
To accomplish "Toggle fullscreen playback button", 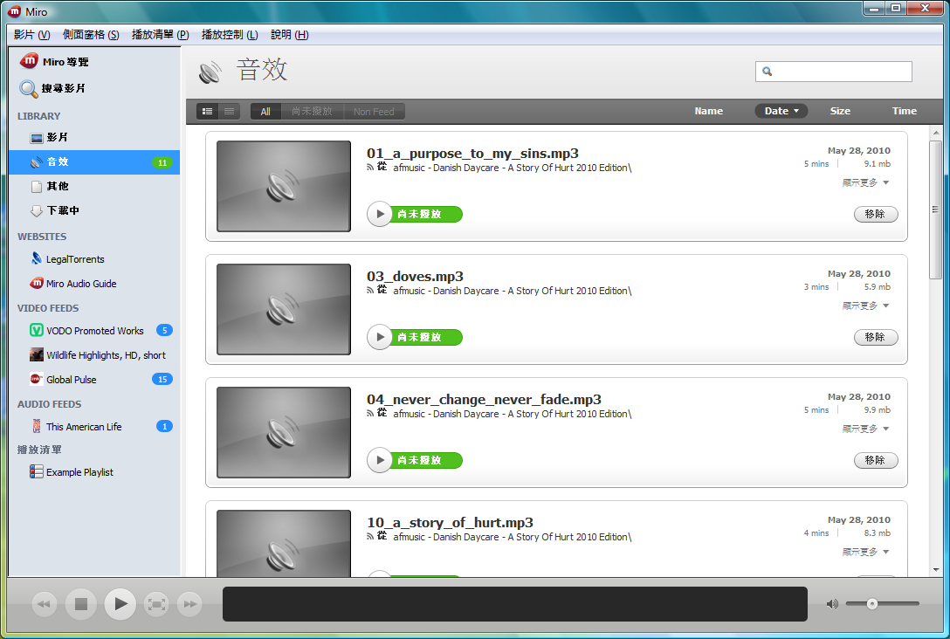I will point(156,604).
